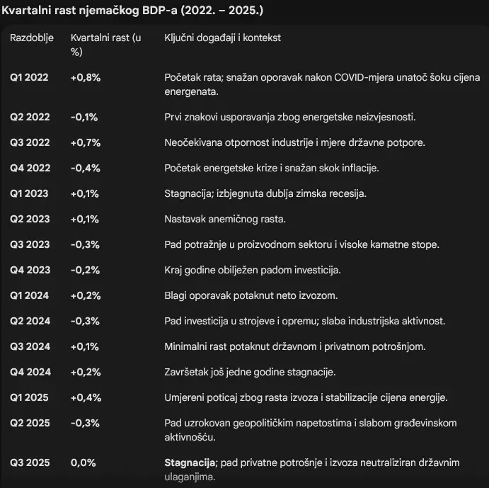The width and height of the screenshot is (489, 488).
Task: Select the "Kvartalni rast (u %)" column header
Action: pos(105,44)
